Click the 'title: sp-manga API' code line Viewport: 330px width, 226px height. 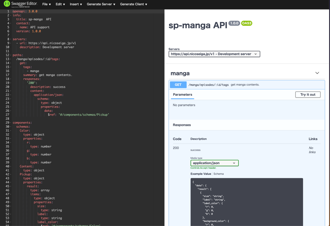(x=34, y=19)
